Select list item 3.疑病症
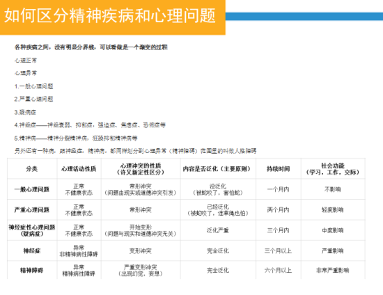Image resolution: width=383 pixels, height=295 pixels. click(25, 112)
